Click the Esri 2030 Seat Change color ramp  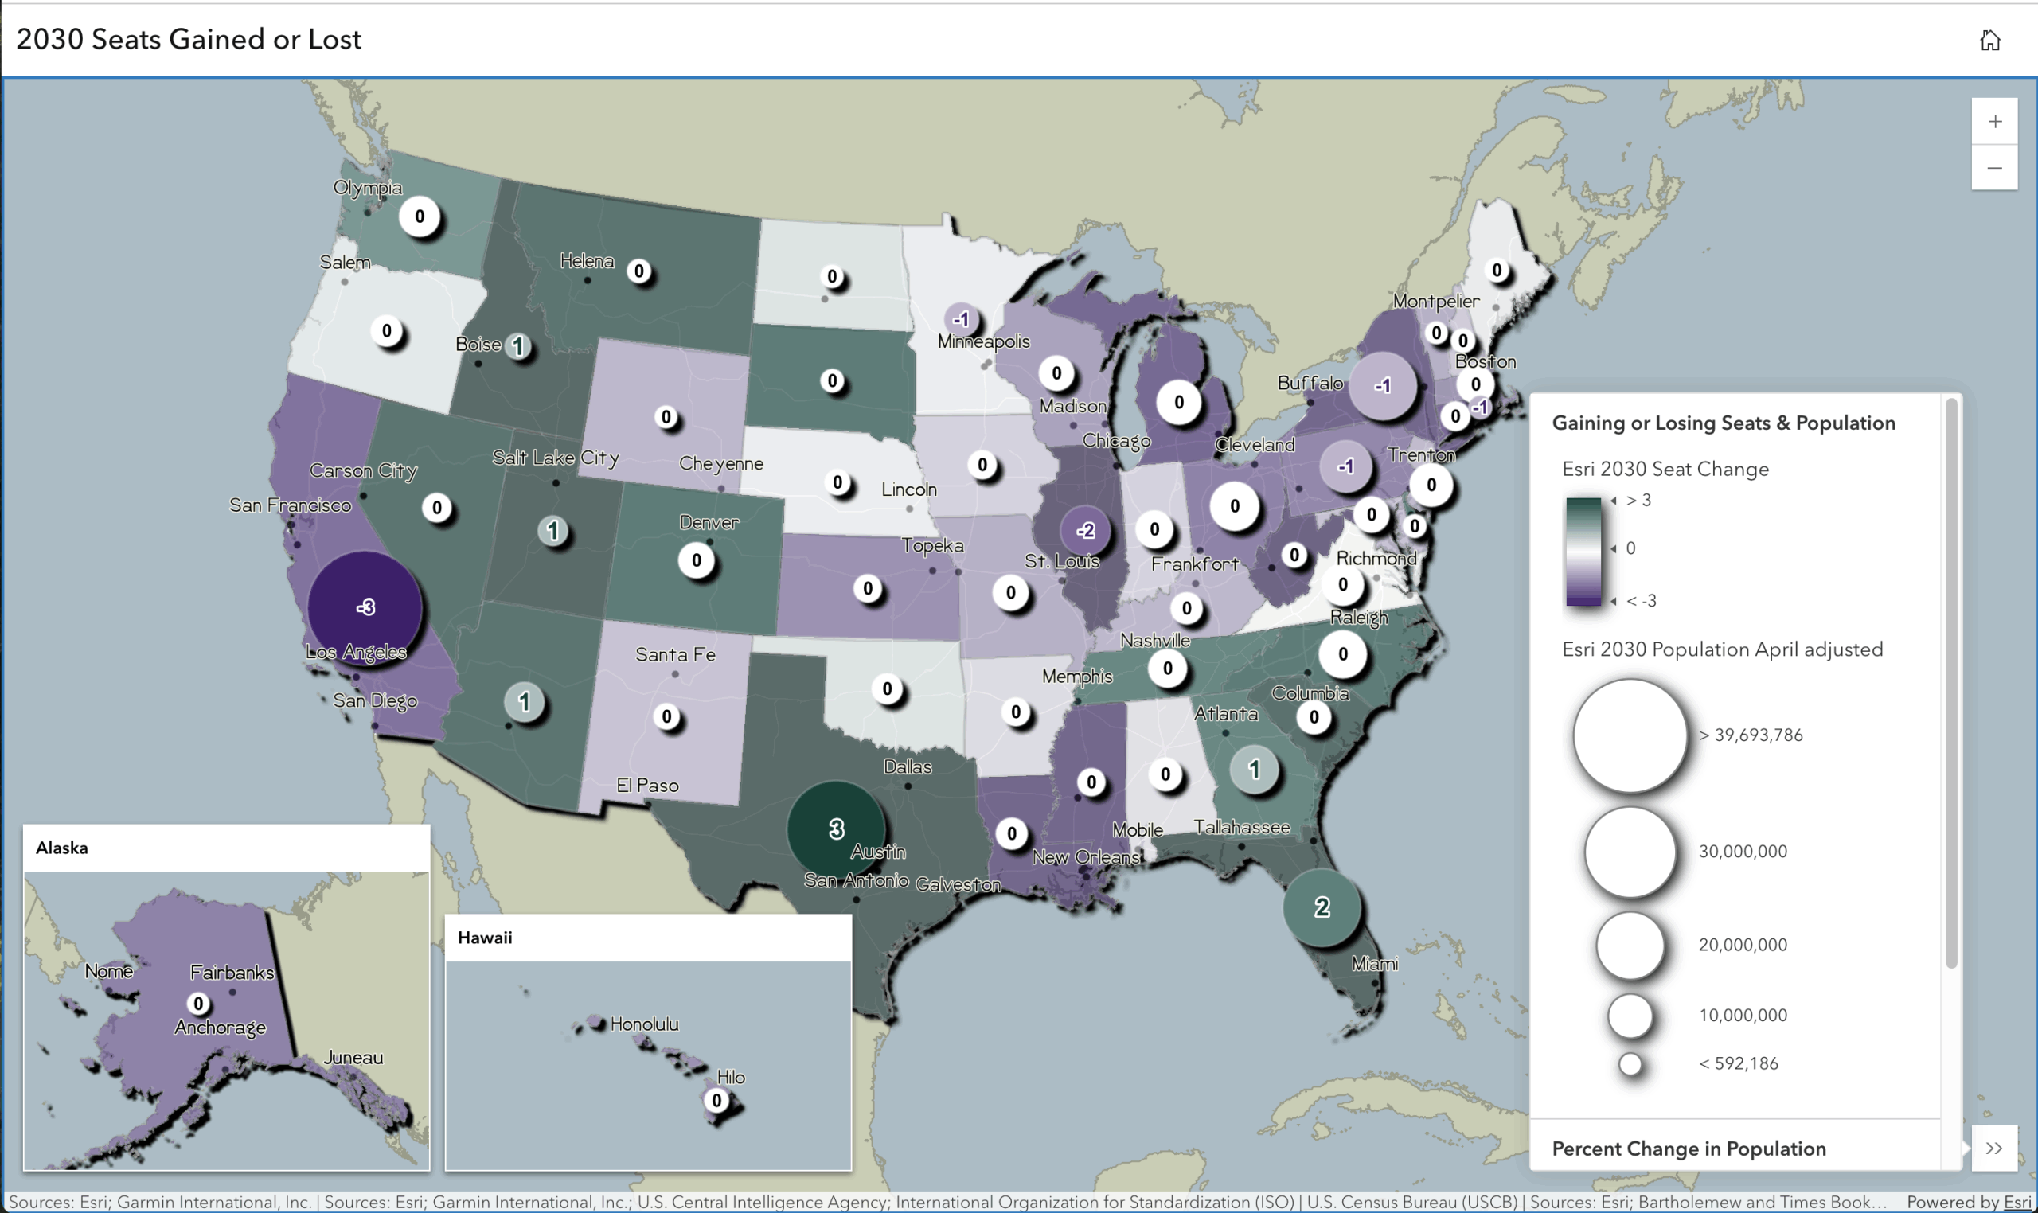(1584, 549)
